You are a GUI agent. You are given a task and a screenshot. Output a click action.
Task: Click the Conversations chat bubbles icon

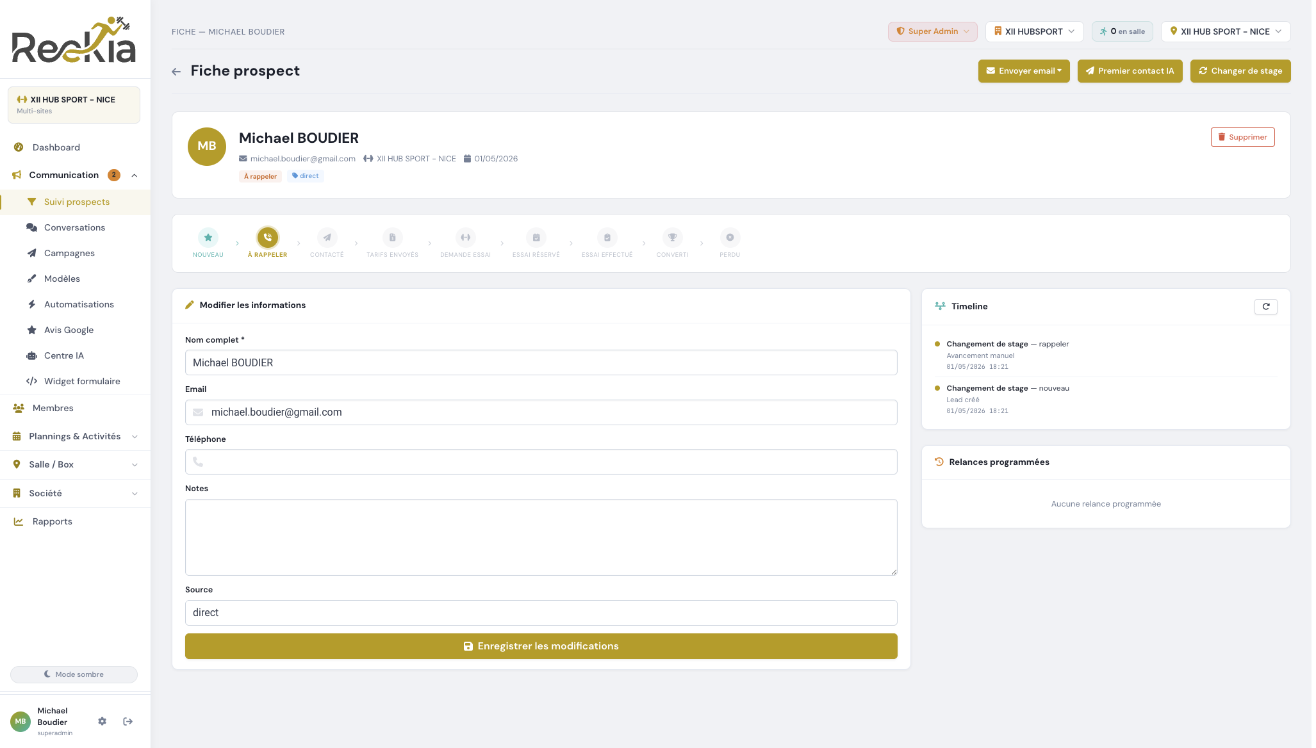click(x=31, y=227)
